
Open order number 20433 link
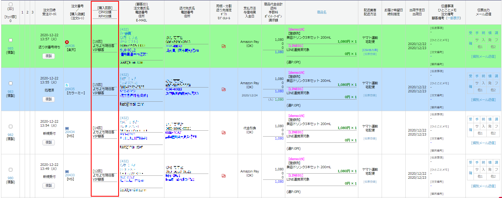coord(70,175)
